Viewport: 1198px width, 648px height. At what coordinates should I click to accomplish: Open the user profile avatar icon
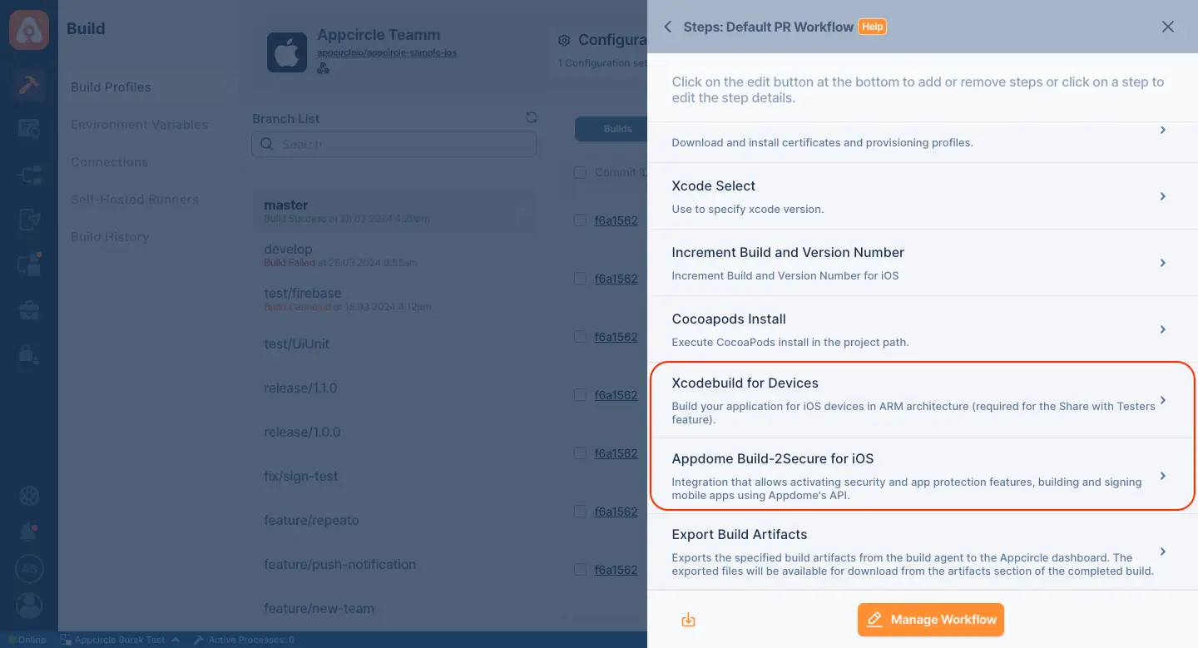click(x=29, y=606)
